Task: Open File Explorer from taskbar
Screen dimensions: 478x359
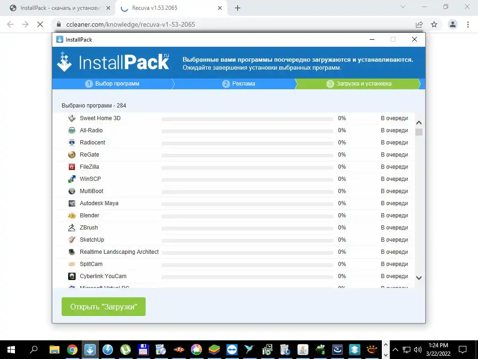Action: 54,350
